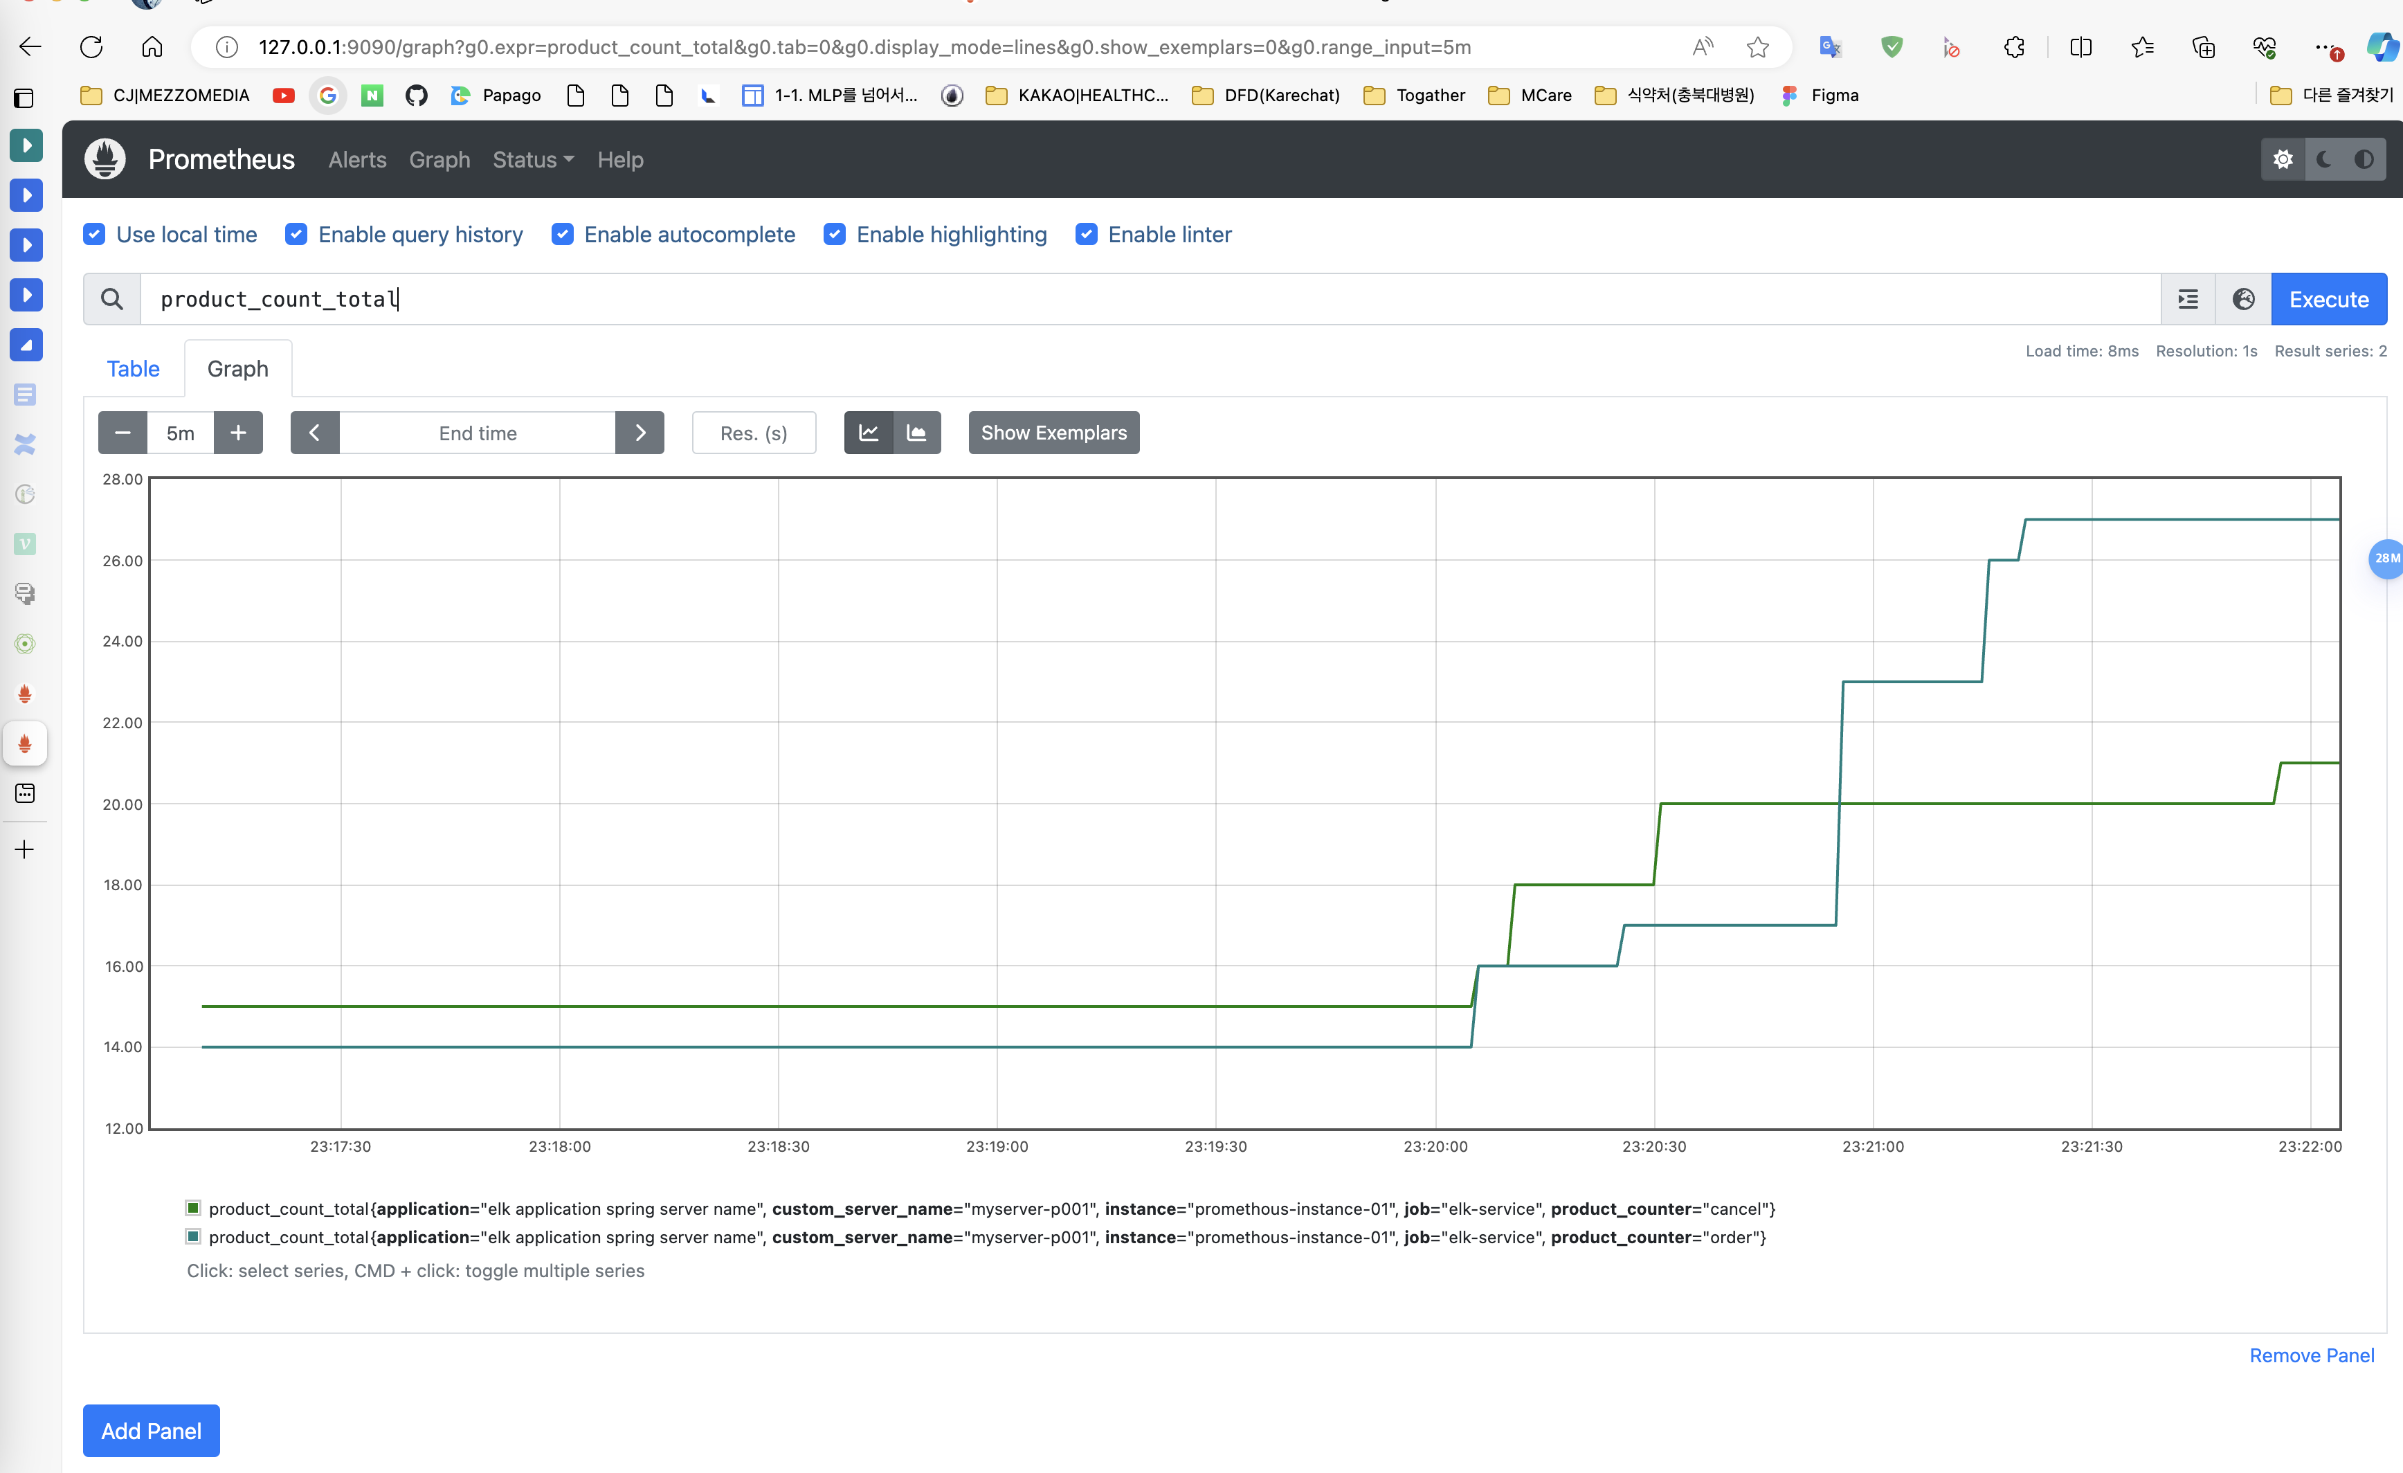Move end time back with left chevron
The height and width of the screenshot is (1473, 2403).
tap(315, 433)
